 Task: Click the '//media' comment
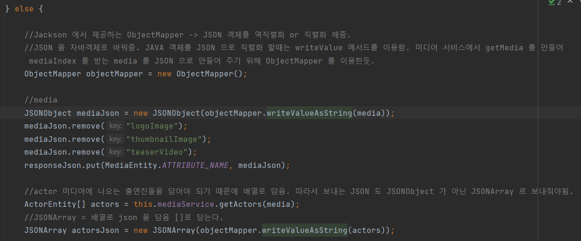tap(41, 100)
